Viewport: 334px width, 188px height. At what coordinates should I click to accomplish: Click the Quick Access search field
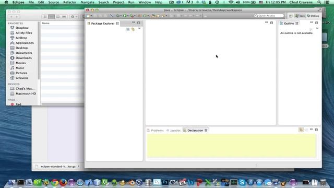(x=269, y=16)
